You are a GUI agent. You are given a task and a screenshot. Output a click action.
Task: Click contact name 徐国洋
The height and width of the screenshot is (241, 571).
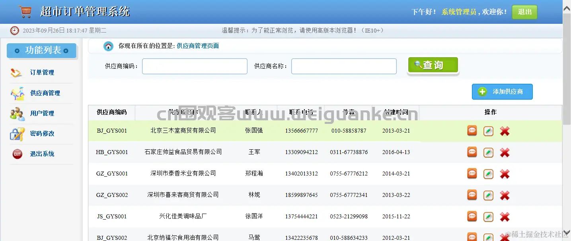click(254, 216)
